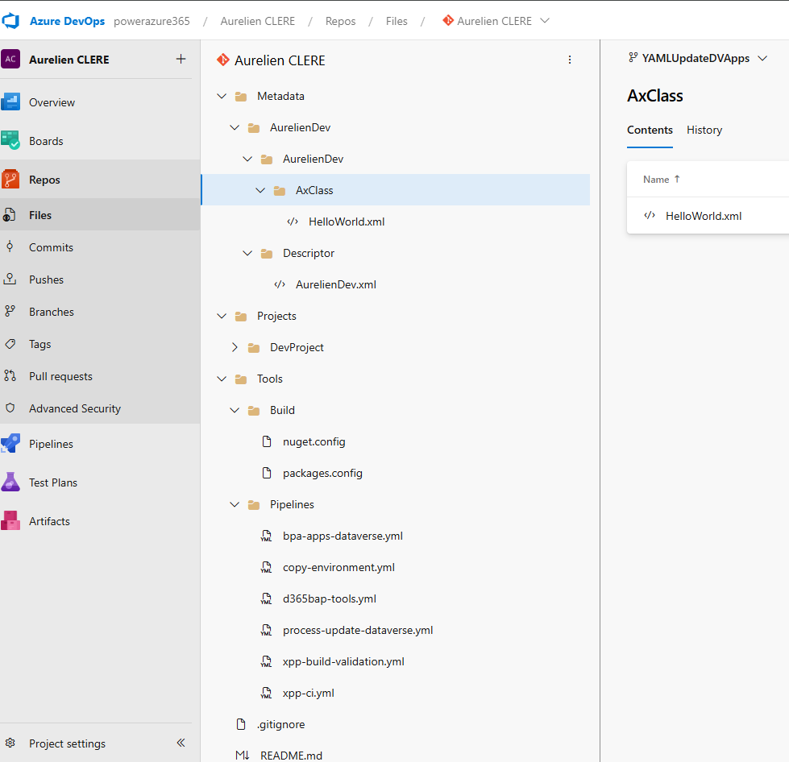Click the Project settings gear icon

tap(10, 743)
